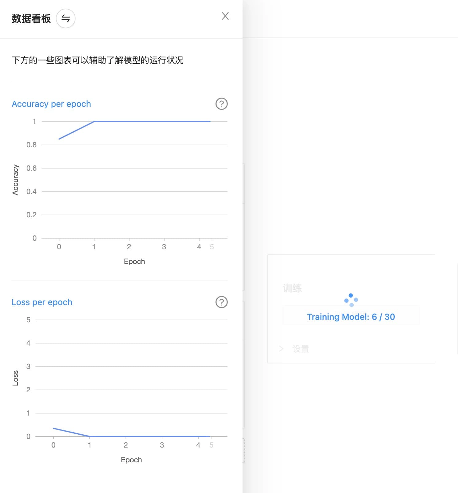Expand the 设置 section chevron
The width and height of the screenshot is (458, 493).
281,349
